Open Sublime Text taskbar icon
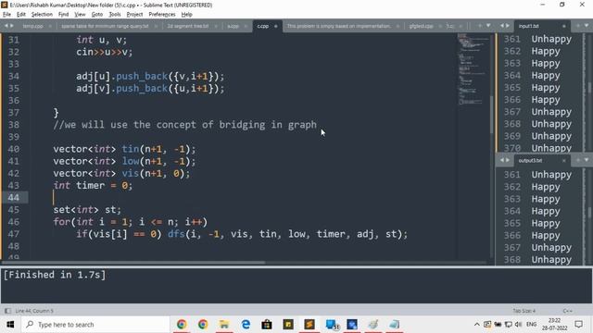The height and width of the screenshot is (333, 593). 309,325
